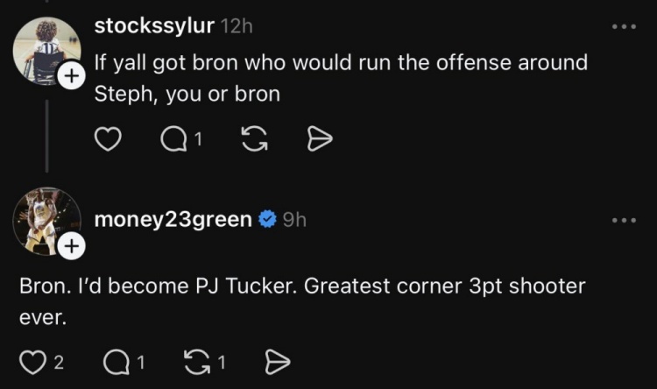View money23green's profile picture

[x=46, y=222]
